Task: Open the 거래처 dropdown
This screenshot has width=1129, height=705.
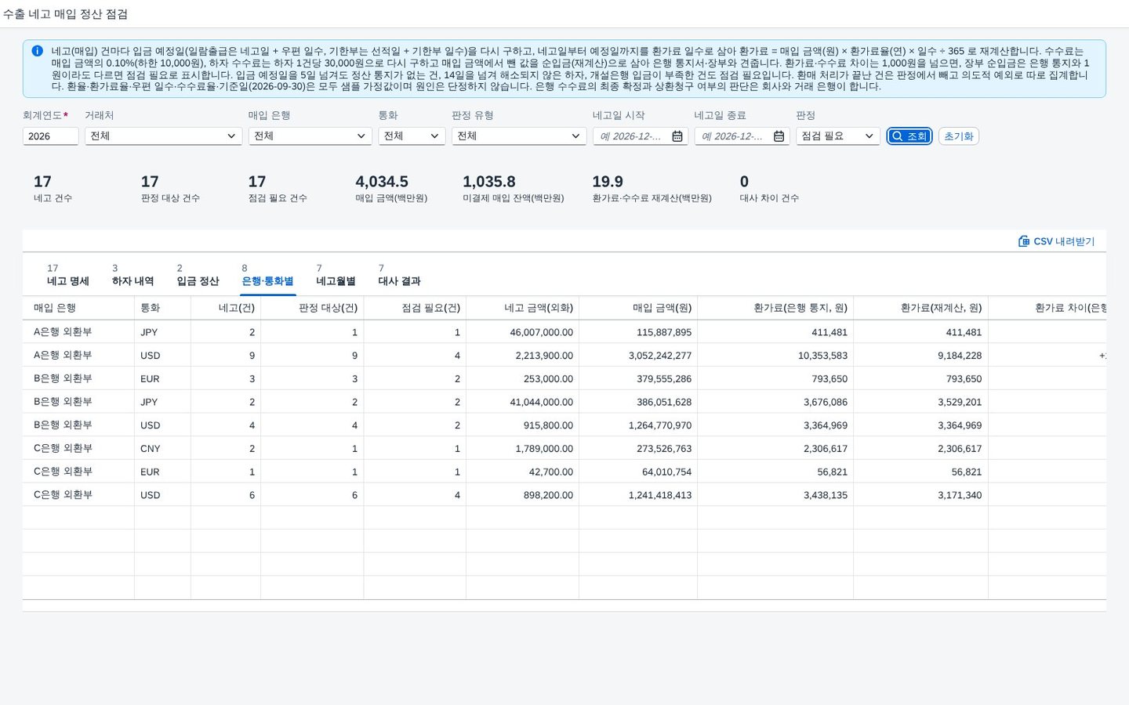Action: click(163, 136)
